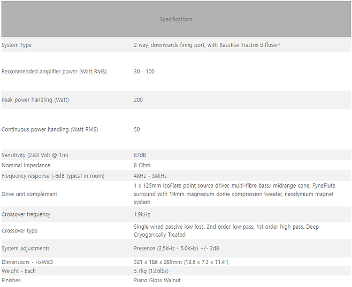The width and height of the screenshot is (352, 287).
Task: Click the Recommended amplifier power label
Action: 54,72
